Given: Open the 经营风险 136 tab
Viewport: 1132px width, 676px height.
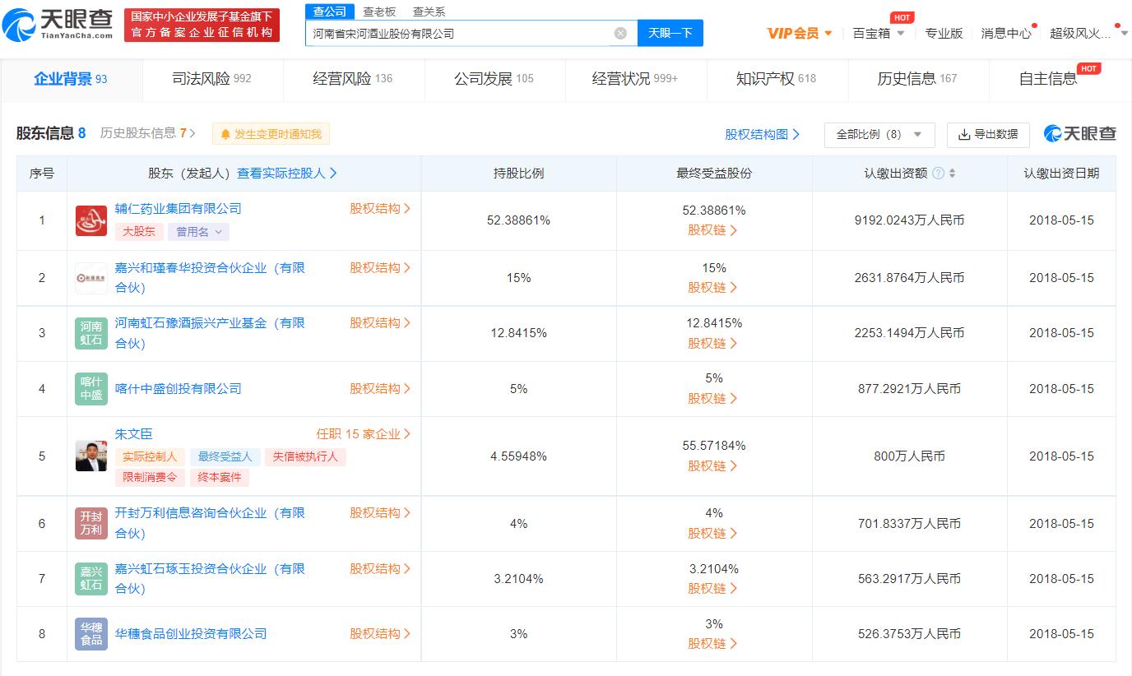Looking at the screenshot, I should tap(354, 79).
